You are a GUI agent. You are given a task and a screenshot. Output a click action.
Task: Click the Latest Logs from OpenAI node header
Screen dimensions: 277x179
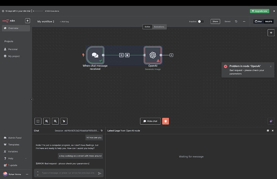click(x=124, y=130)
